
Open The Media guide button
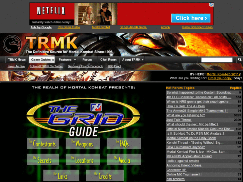[124, 159]
